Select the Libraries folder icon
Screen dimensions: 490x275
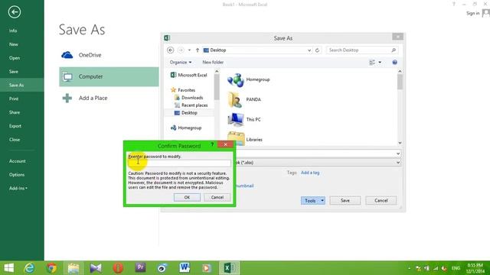(236, 139)
